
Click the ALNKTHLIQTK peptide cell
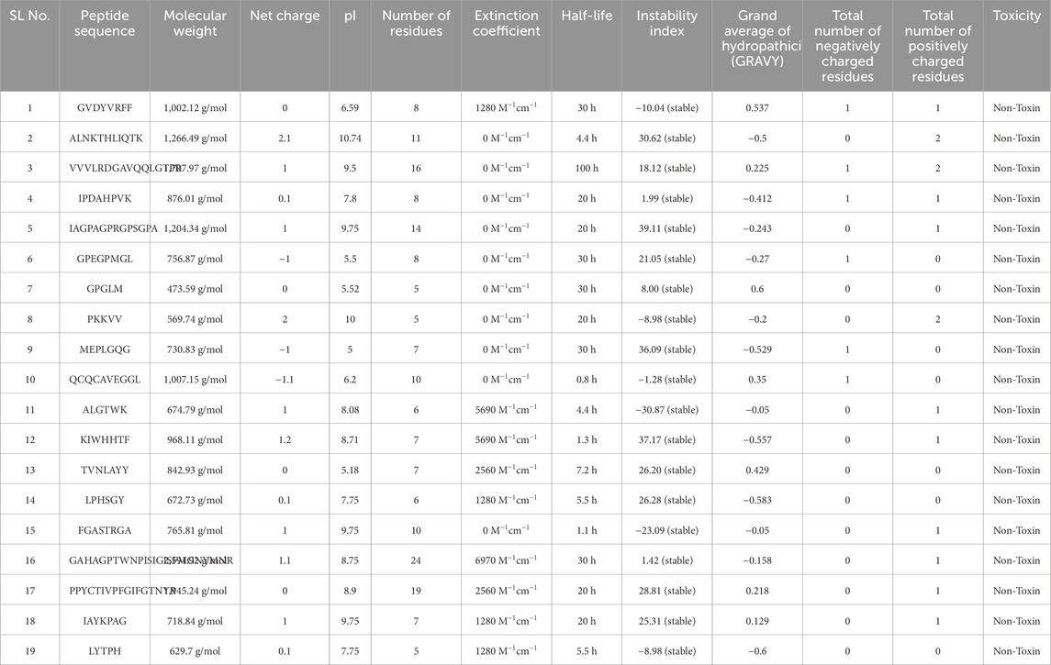point(106,139)
